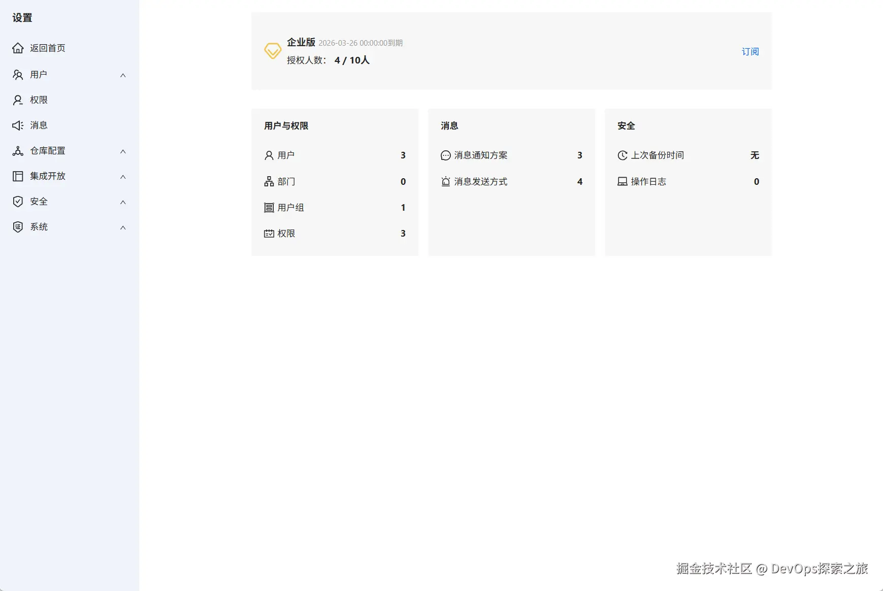This screenshot has width=883, height=591.
Task: Click the shield icon beside 安全 in sidebar
Action: click(18, 202)
